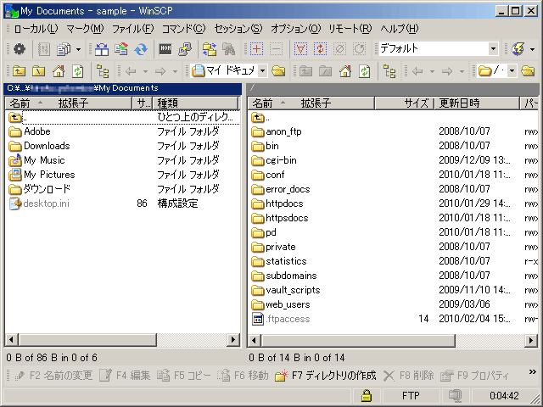The image size is (543, 407).
Task: Expand the remote directory path dropdown
Action: click(x=512, y=71)
